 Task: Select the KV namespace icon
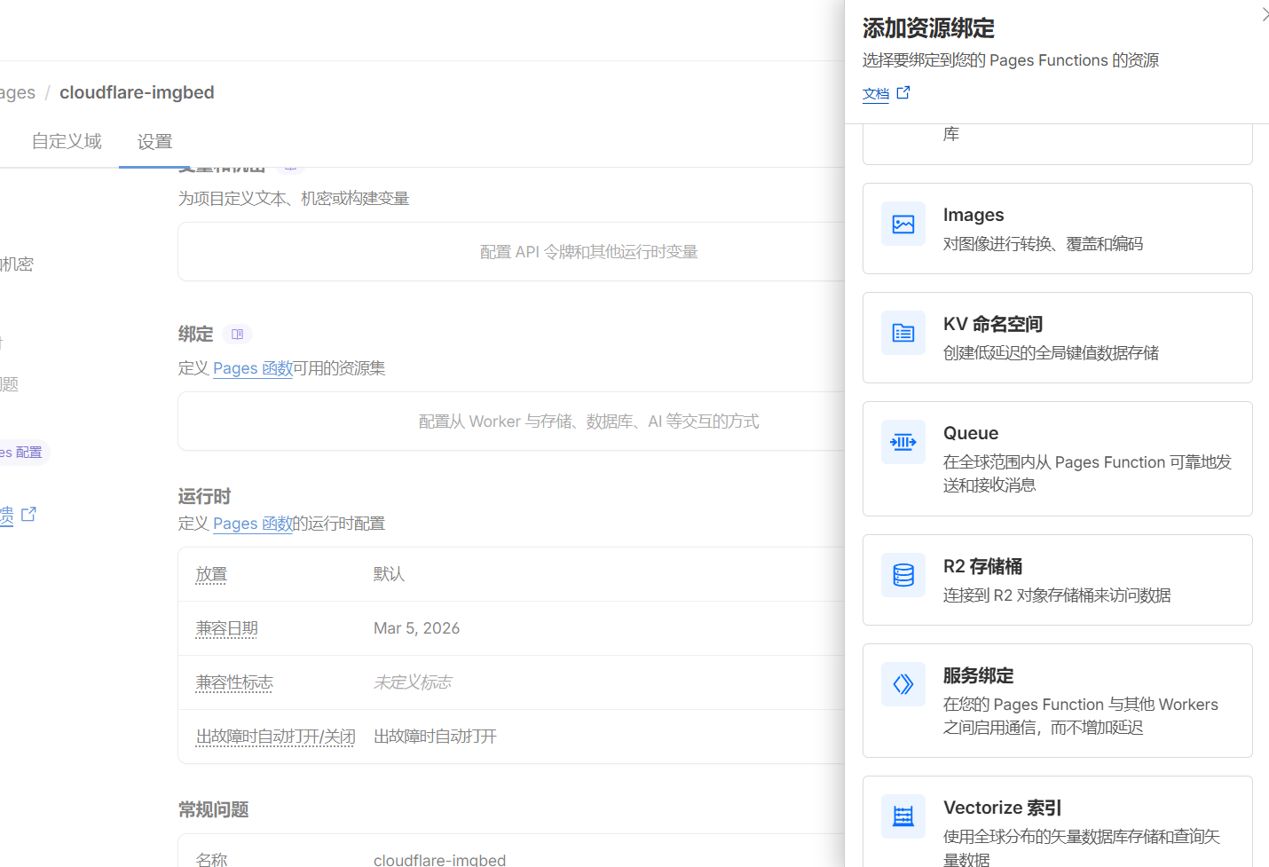click(x=902, y=334)
